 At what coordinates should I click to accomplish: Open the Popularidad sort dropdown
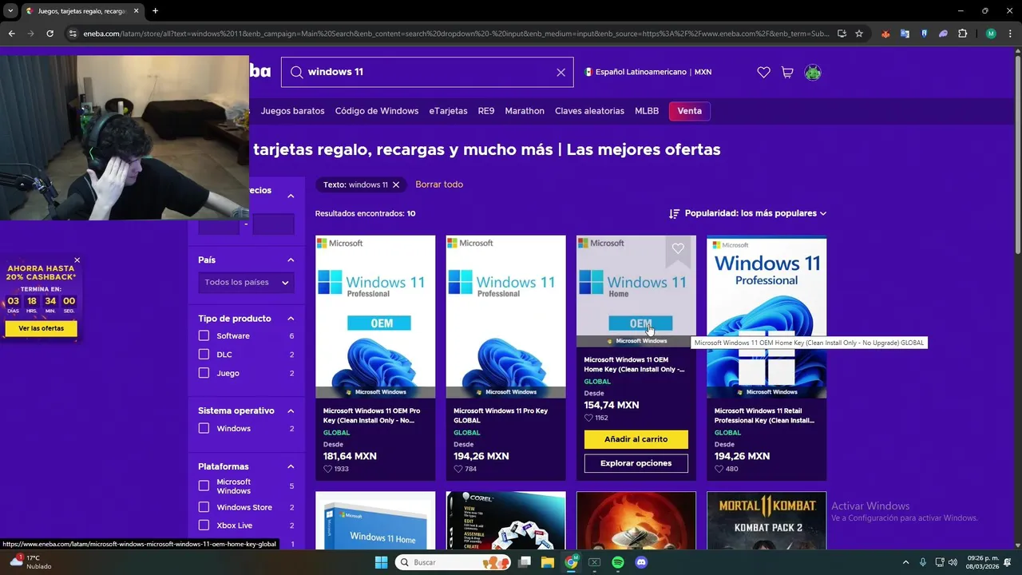point(747,213)
